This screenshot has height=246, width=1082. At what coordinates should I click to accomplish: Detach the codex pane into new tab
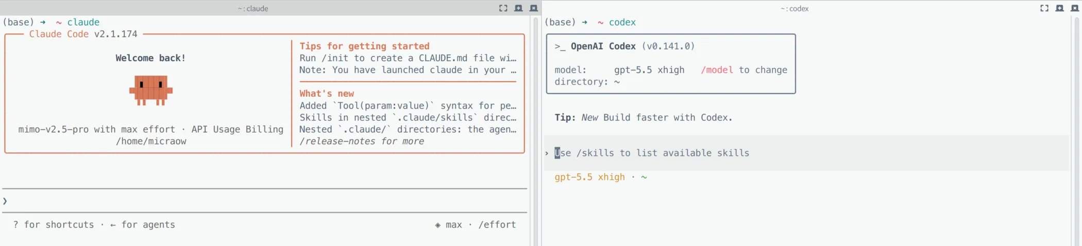click(x=1060, y=8)
